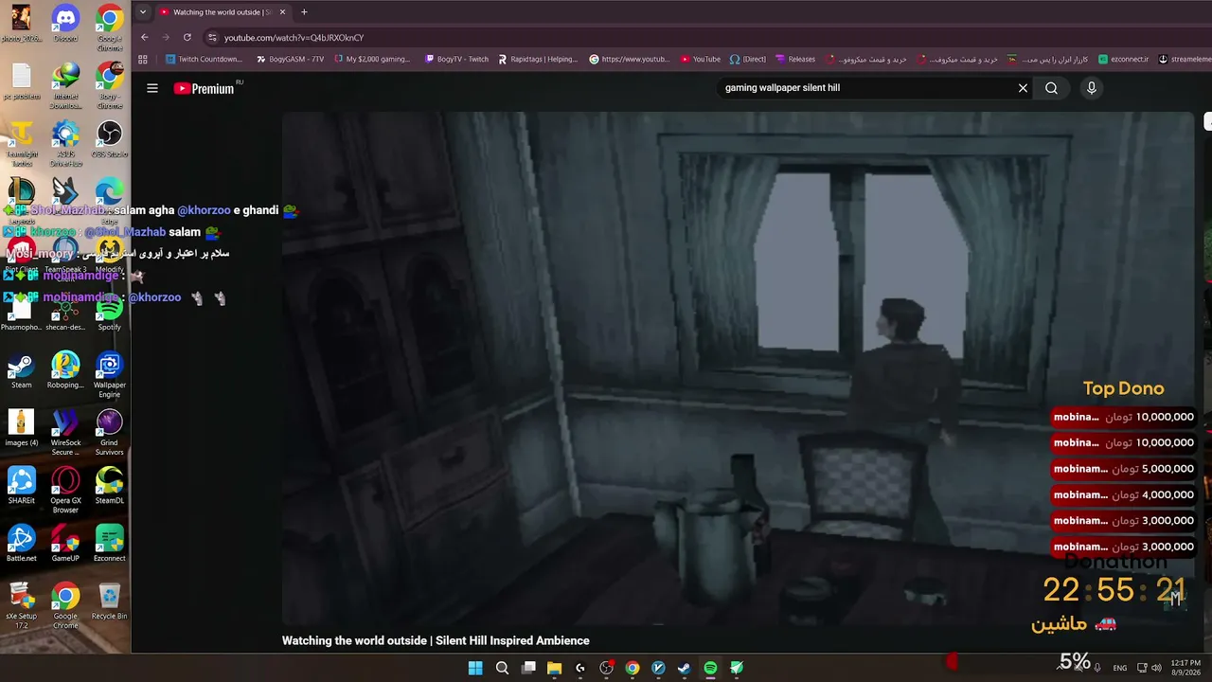Image resolution: width=1212 pixels, height=682 pixels.
Task: Open taskbar Search
Action: [x=502, y=668]
